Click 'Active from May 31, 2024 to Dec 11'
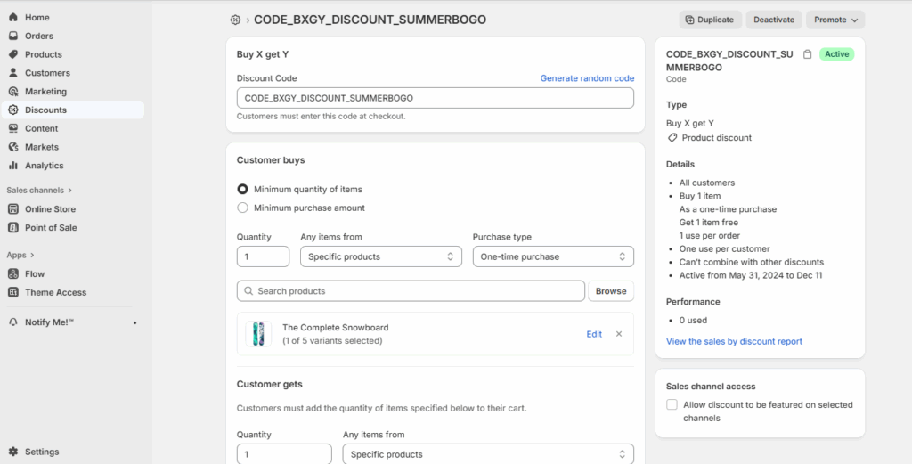 (x=751, y=275)
